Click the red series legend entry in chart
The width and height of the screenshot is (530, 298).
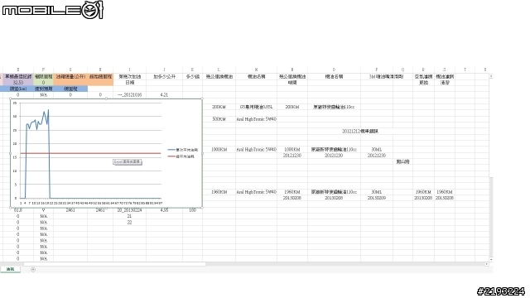tap(181, 156)
